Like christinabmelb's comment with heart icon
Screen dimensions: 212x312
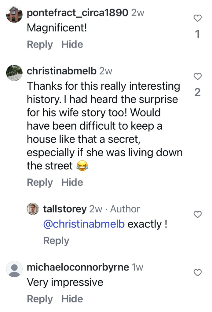point(198,77)
